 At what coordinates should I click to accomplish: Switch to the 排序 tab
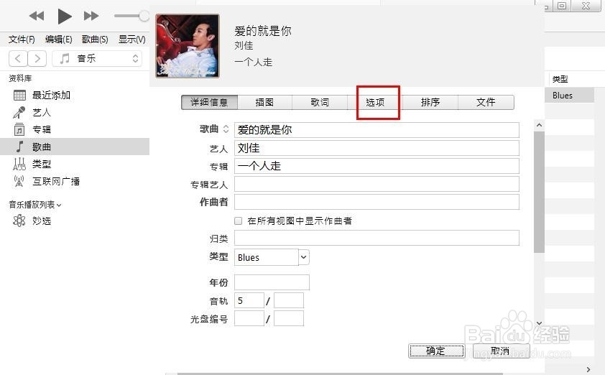coord(430,102)
